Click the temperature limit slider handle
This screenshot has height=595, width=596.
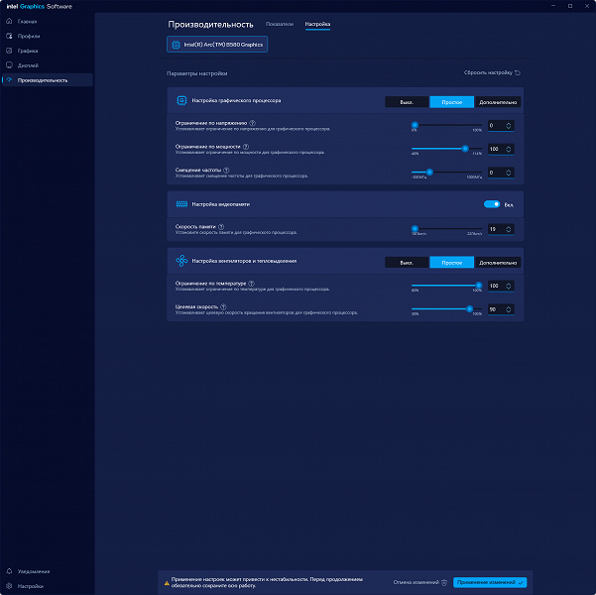tap(479, 286)
